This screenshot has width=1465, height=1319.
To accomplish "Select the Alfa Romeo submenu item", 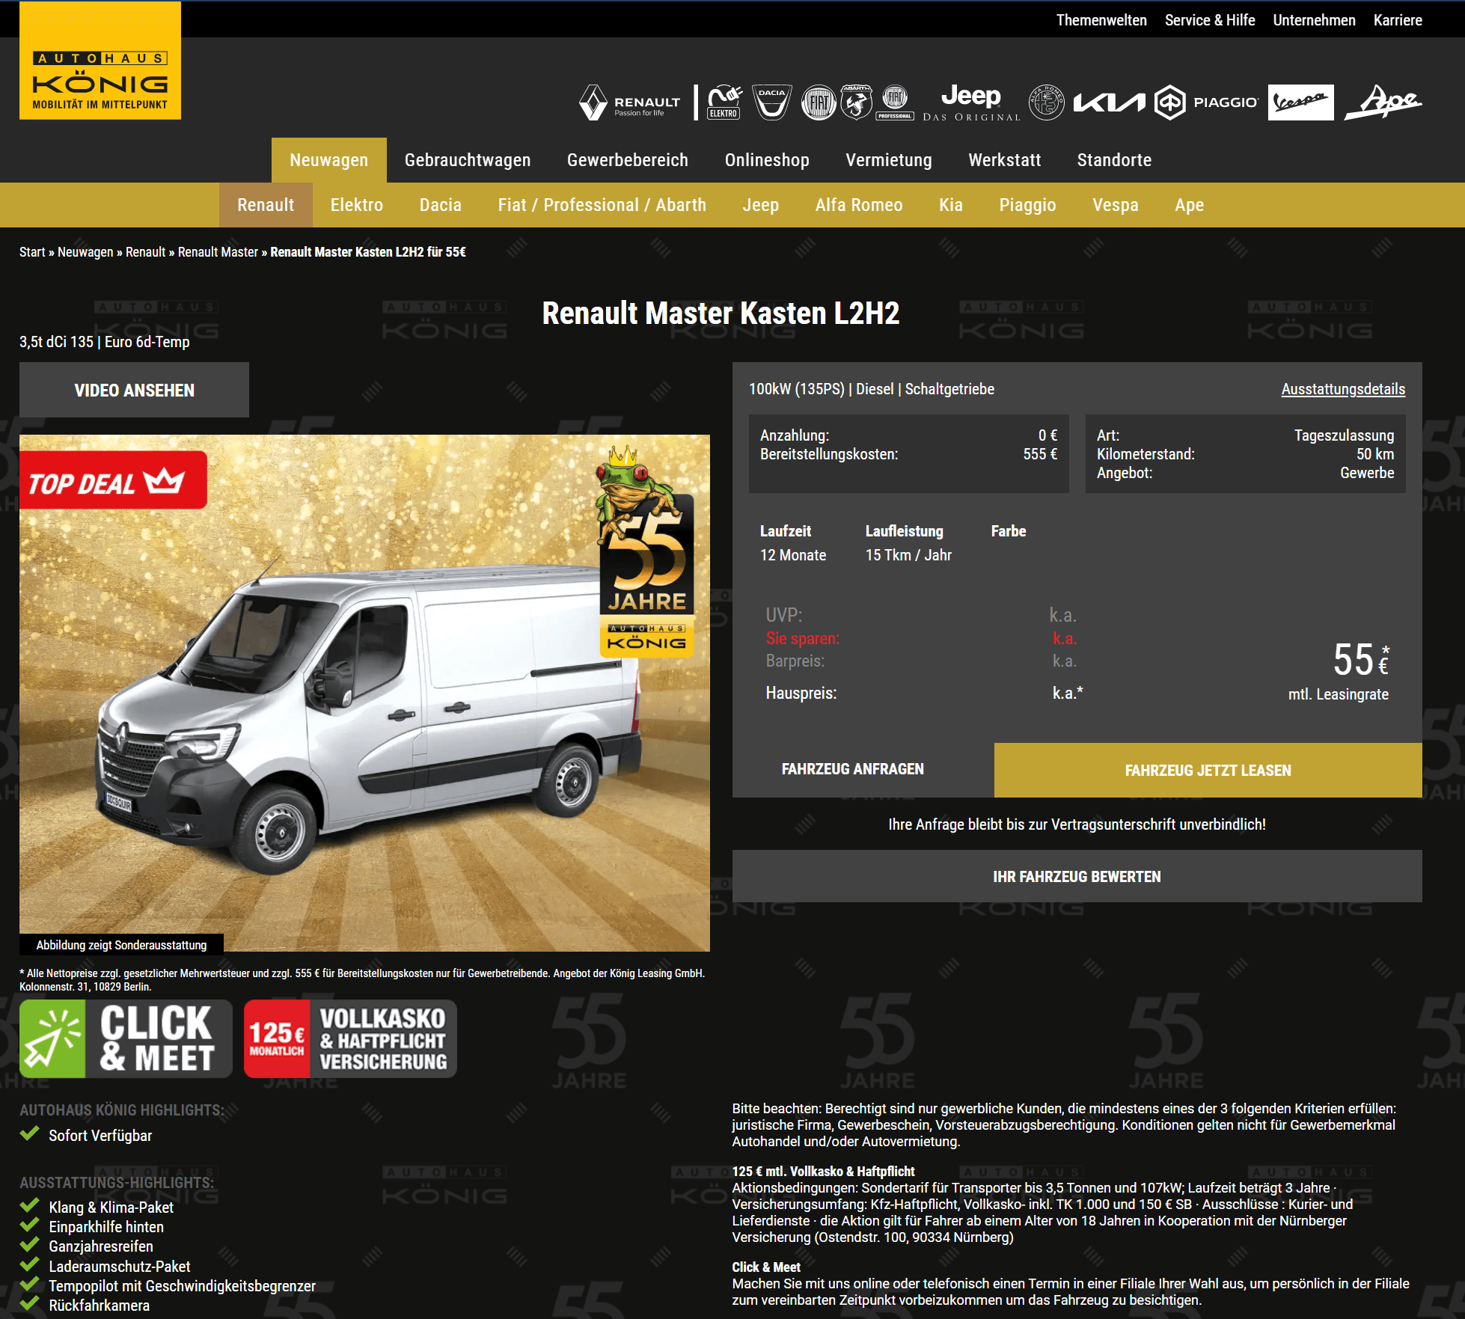I will pyautogui.click(x=859, y=205).
